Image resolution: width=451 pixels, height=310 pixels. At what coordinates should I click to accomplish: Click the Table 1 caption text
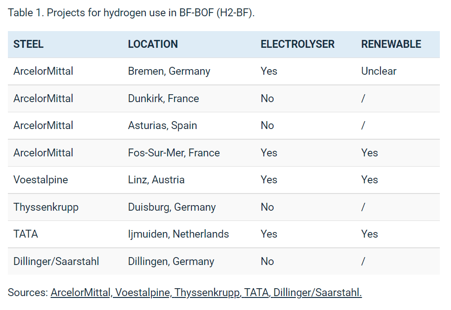click(131, 13)
